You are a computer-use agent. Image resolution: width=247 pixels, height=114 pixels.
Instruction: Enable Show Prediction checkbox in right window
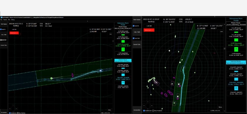(x=153, y=111)
